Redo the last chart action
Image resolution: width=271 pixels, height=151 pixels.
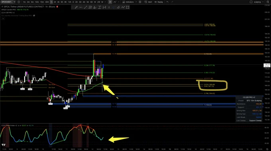[x=172, y=2]
